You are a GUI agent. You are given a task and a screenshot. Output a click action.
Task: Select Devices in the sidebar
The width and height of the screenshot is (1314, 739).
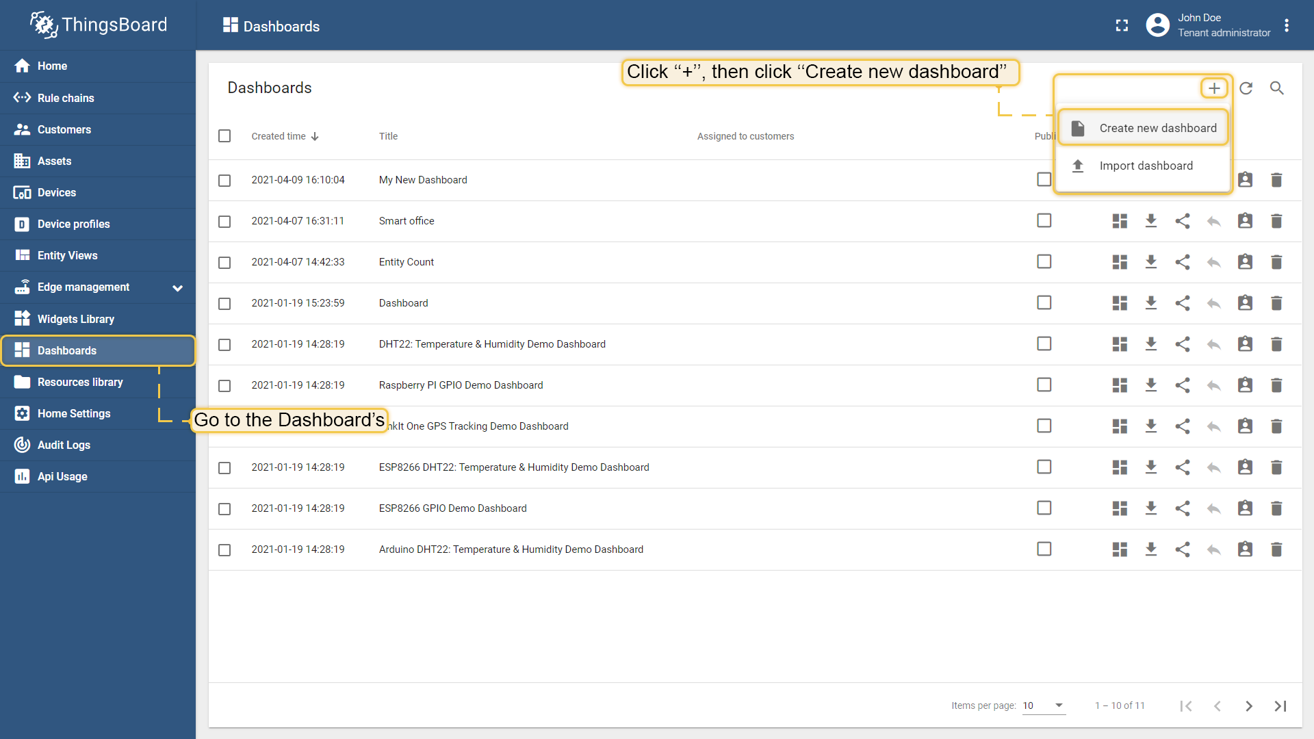[55, 192]
